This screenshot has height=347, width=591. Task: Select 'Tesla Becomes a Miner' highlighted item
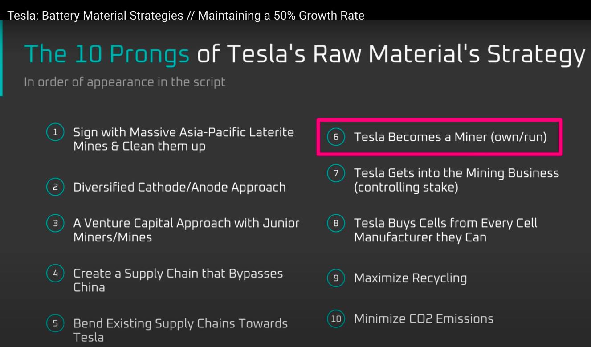pyautogui.click(x=439, y=137)
